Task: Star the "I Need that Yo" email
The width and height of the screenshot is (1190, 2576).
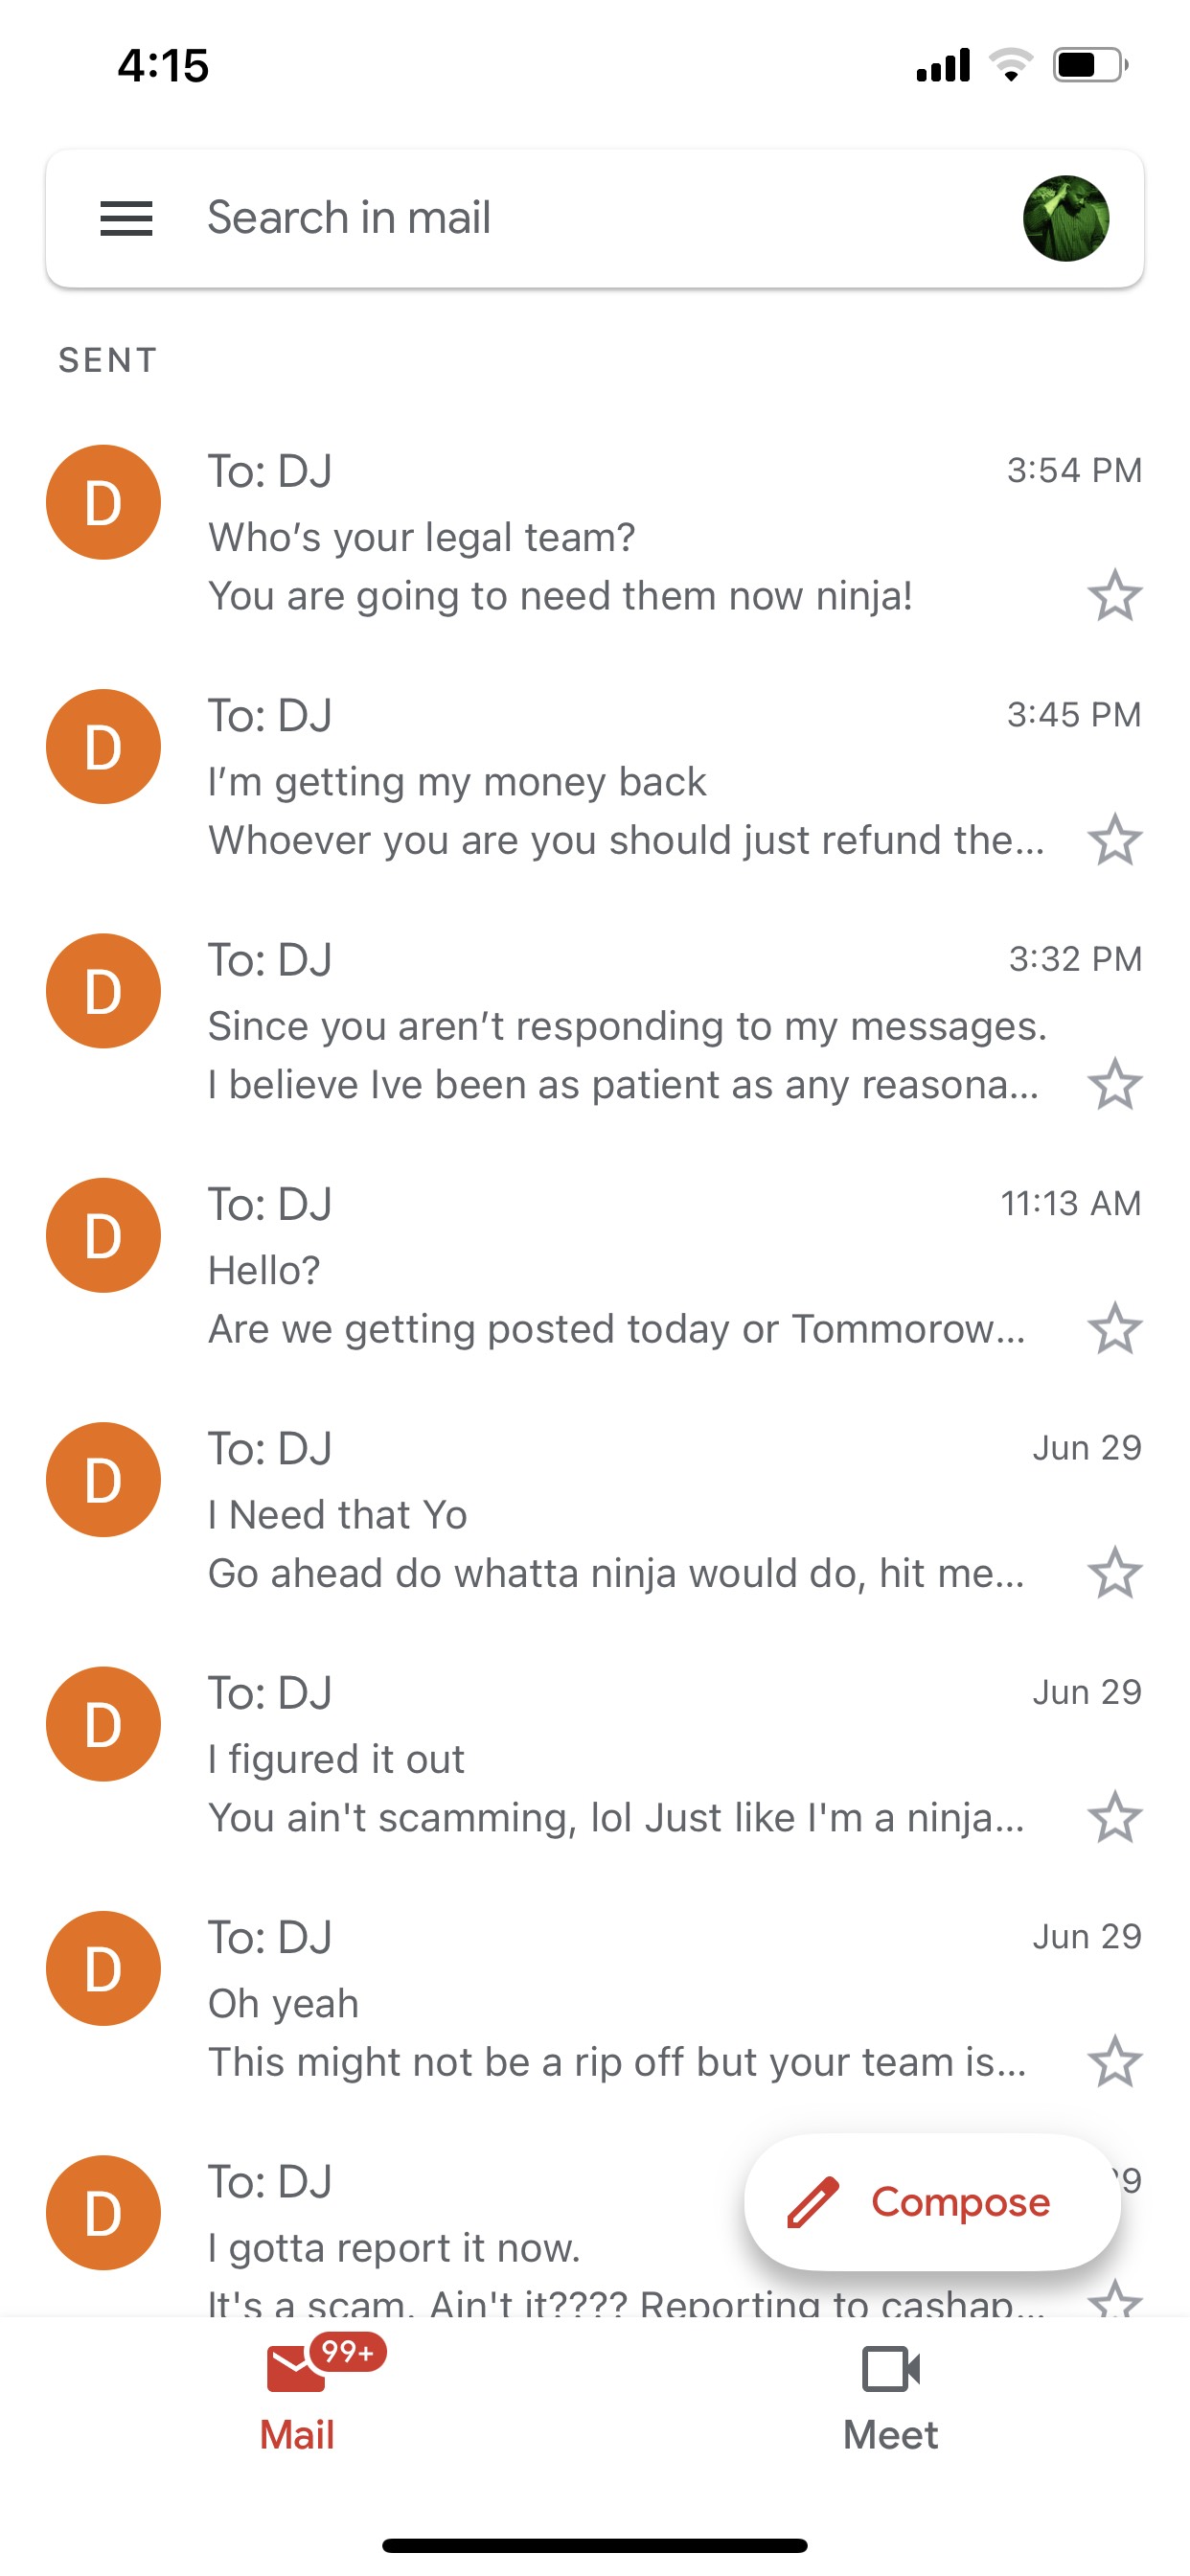Action: click(1114, 1573)
